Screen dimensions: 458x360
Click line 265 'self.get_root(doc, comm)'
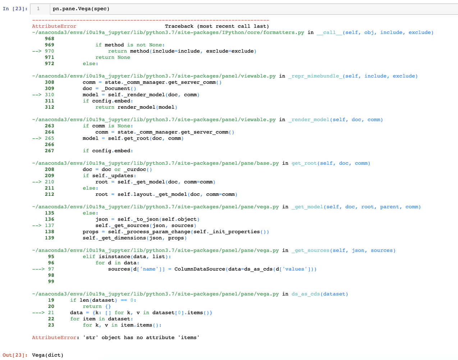click(133, 138)
